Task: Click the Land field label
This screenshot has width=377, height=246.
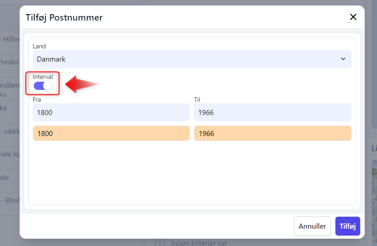Action: pos(39,46)
